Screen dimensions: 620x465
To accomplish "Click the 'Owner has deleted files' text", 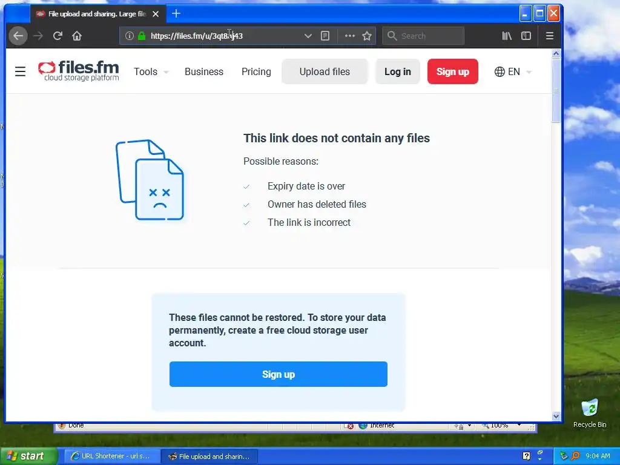I will pyautogui.click(x=317, y=205).
